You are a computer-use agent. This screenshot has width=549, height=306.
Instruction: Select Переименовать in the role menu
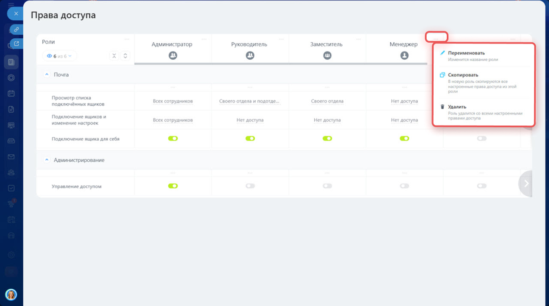point(466,53)
